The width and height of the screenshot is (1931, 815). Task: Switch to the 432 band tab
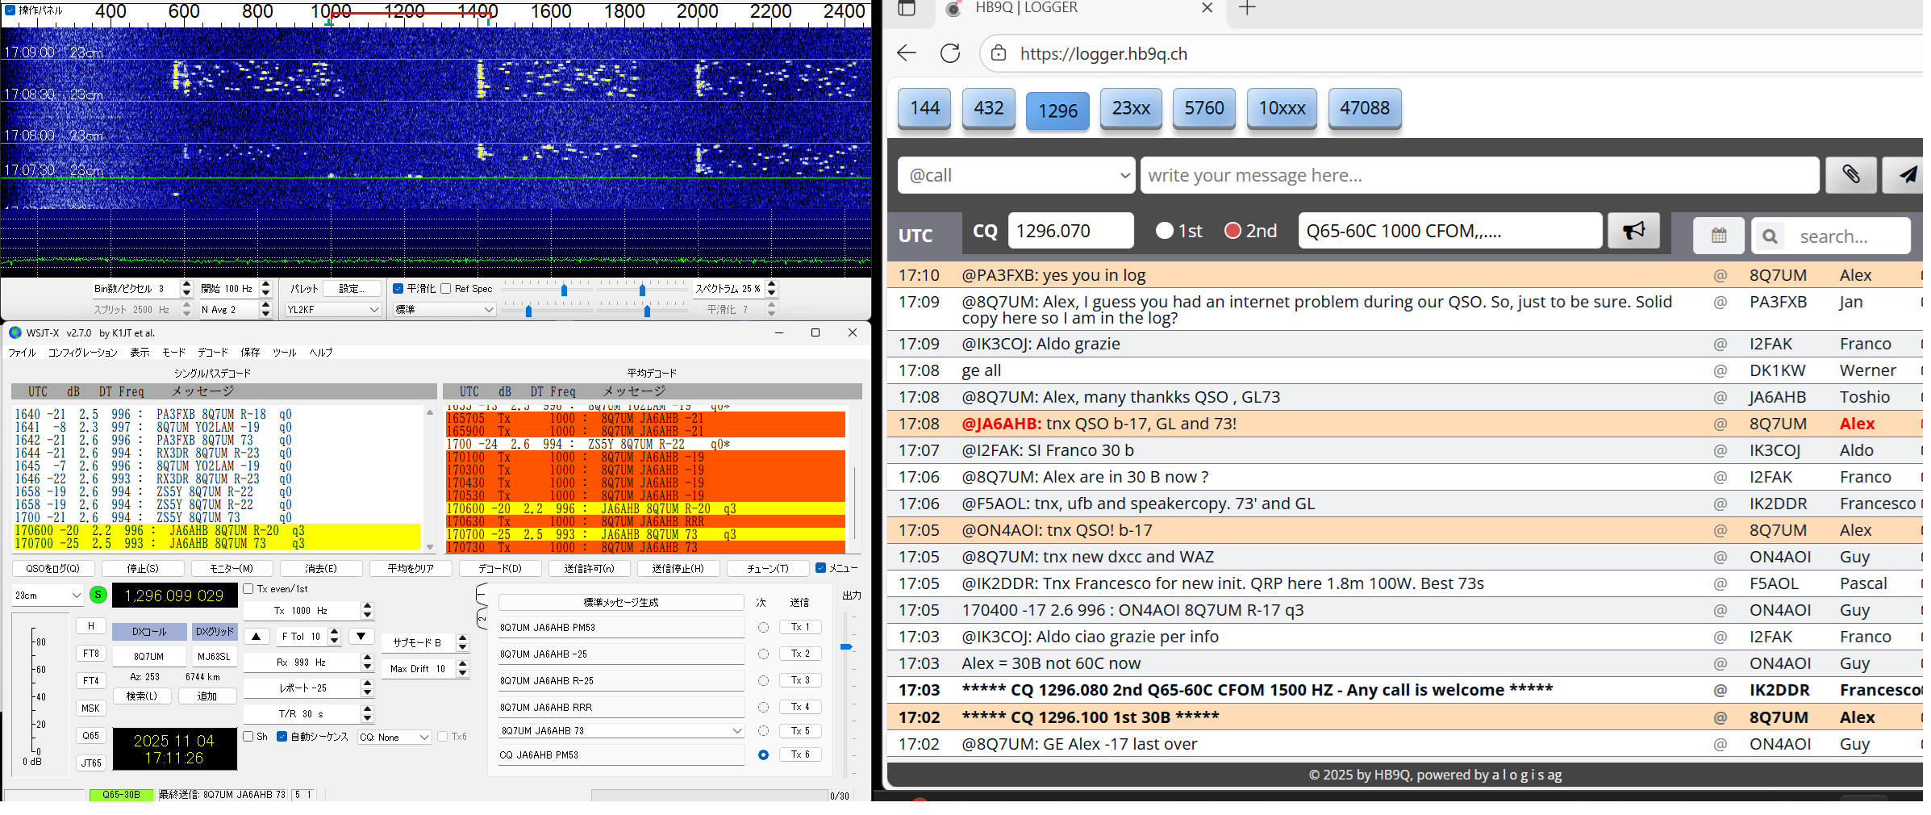(x=988, y=108)
